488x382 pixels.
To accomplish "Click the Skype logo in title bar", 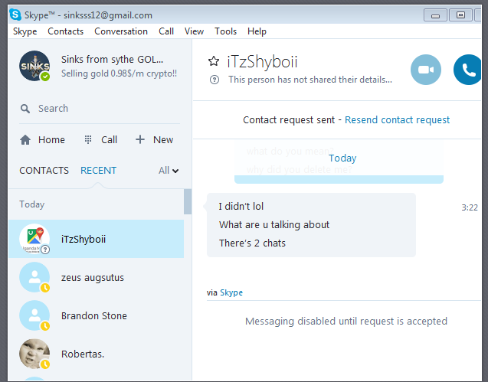I will tap(15, 15).
